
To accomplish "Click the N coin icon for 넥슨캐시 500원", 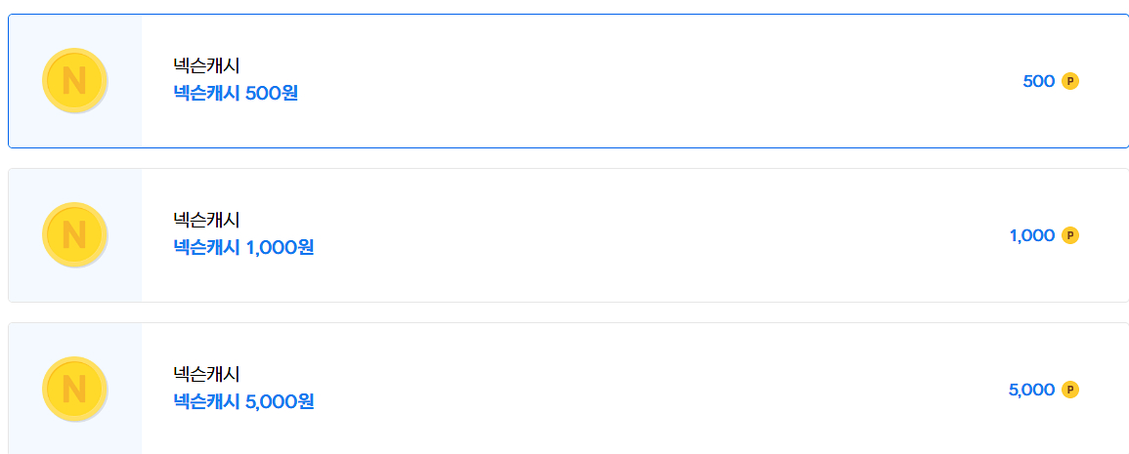I will pyautogui.click(x=75, y=81).
